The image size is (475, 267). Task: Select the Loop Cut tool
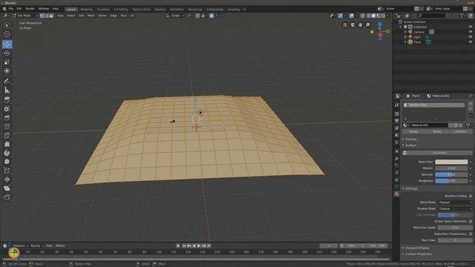click(7, 126)
